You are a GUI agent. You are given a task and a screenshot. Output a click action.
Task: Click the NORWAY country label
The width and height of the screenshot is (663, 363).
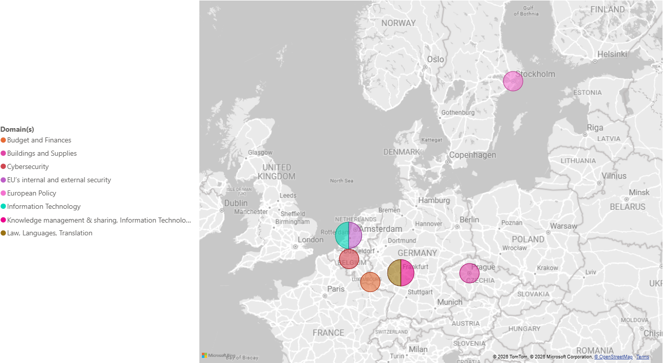[399, 23]
